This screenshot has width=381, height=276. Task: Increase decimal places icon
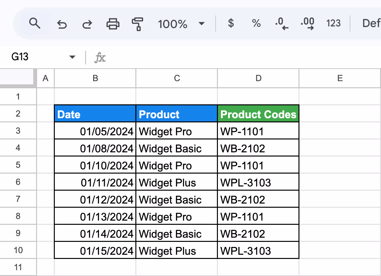[308, 24]
